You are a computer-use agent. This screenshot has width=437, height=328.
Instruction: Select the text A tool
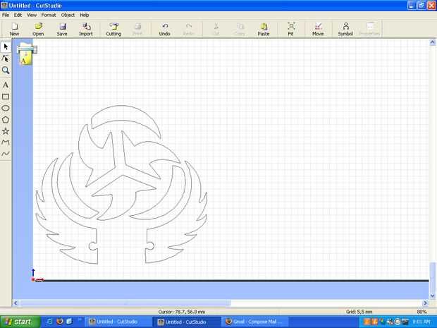pos(6,85)
